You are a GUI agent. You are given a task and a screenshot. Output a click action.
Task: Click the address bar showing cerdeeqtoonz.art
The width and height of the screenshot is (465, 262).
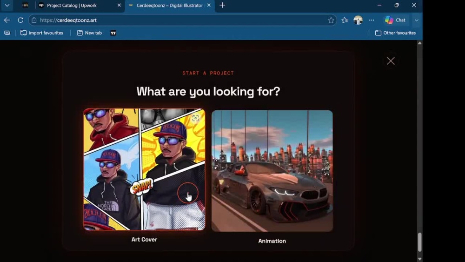pyautogui.click(x=182, y=20)
